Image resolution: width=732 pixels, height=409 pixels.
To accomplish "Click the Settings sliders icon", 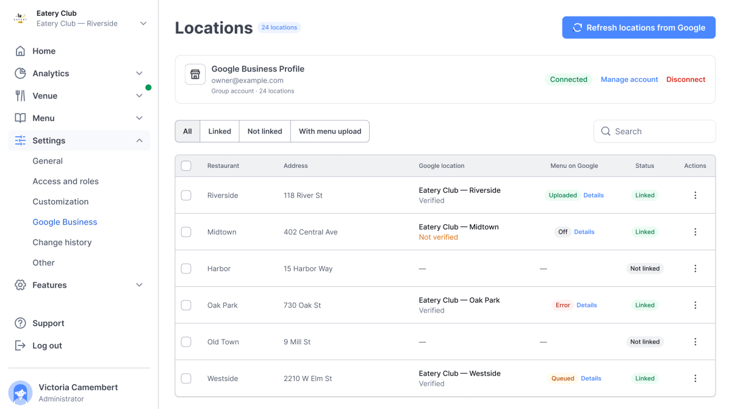I will pos(20,140).
